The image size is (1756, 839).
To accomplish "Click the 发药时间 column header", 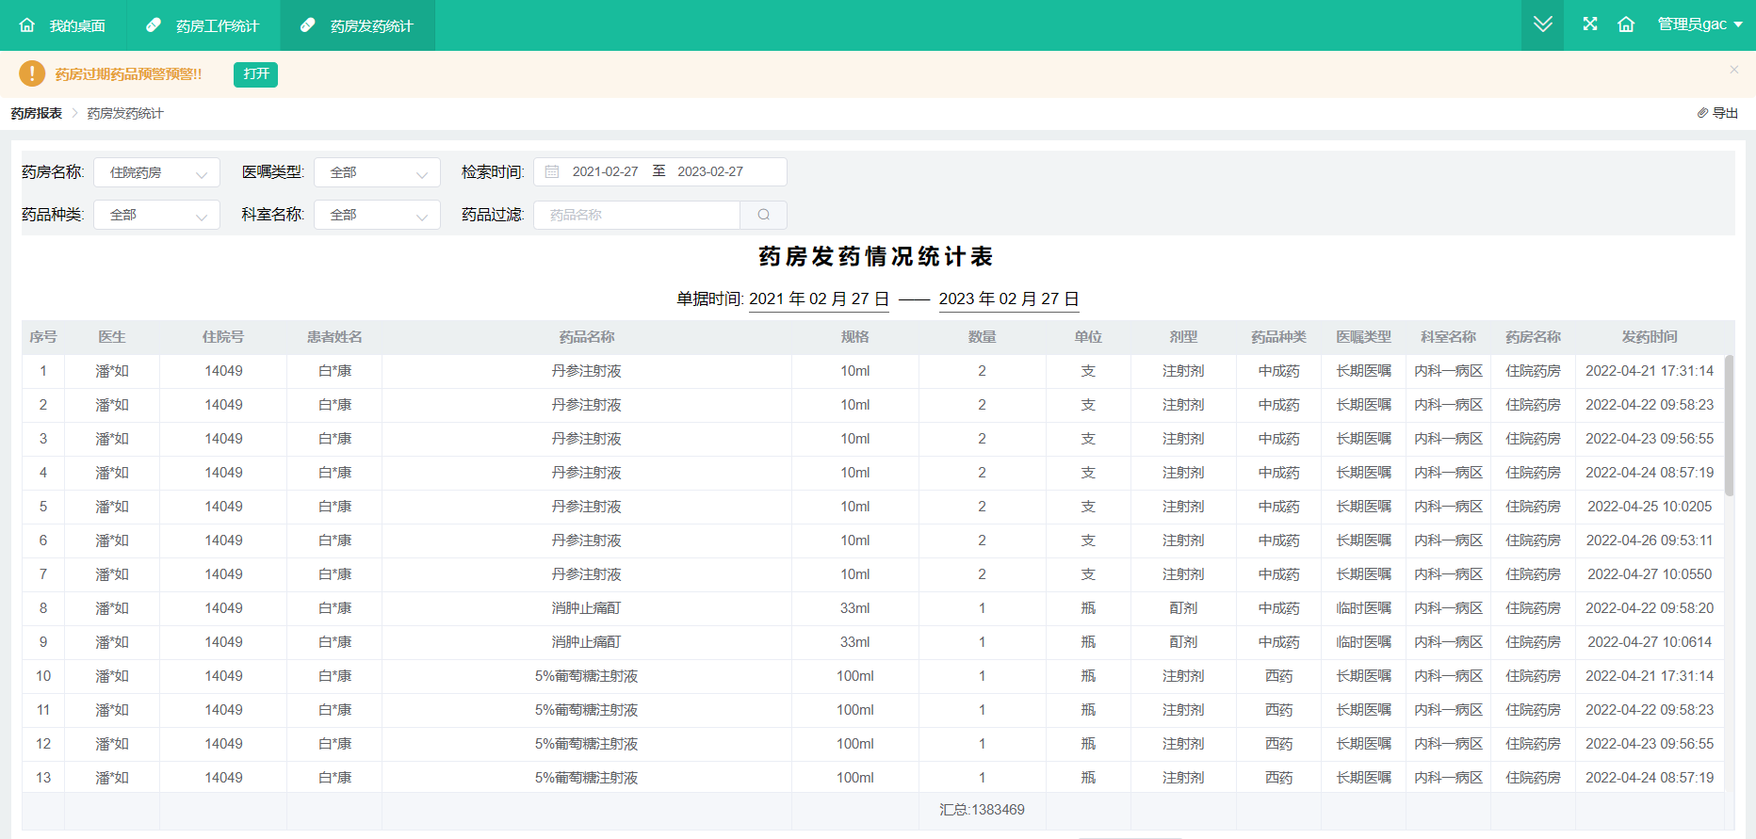I will click(1650, 337).
